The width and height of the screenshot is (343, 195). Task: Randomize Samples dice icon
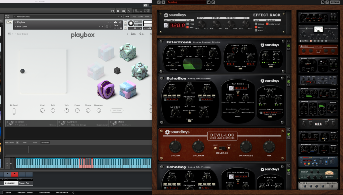coord(63,123)
